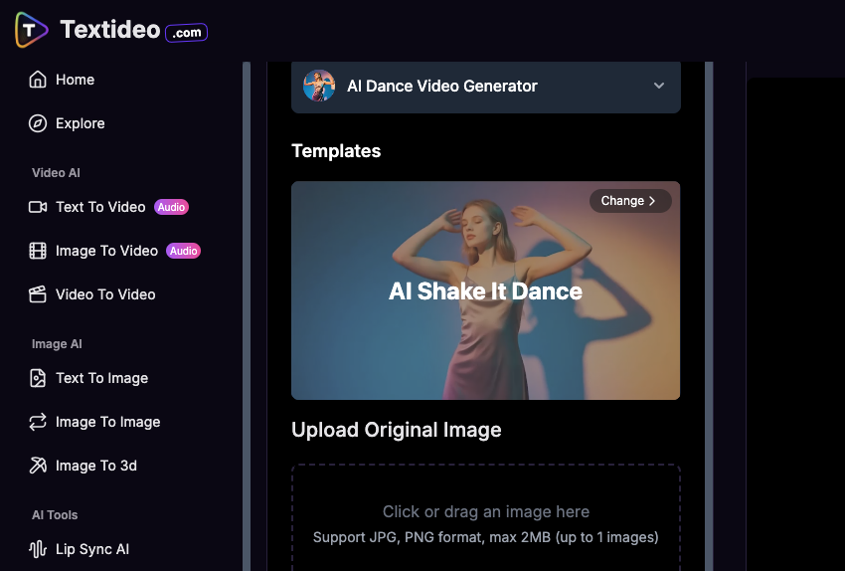
Task: Click the Image To Image swap icon
Action: pyautogui.click(x=38, y=422)
